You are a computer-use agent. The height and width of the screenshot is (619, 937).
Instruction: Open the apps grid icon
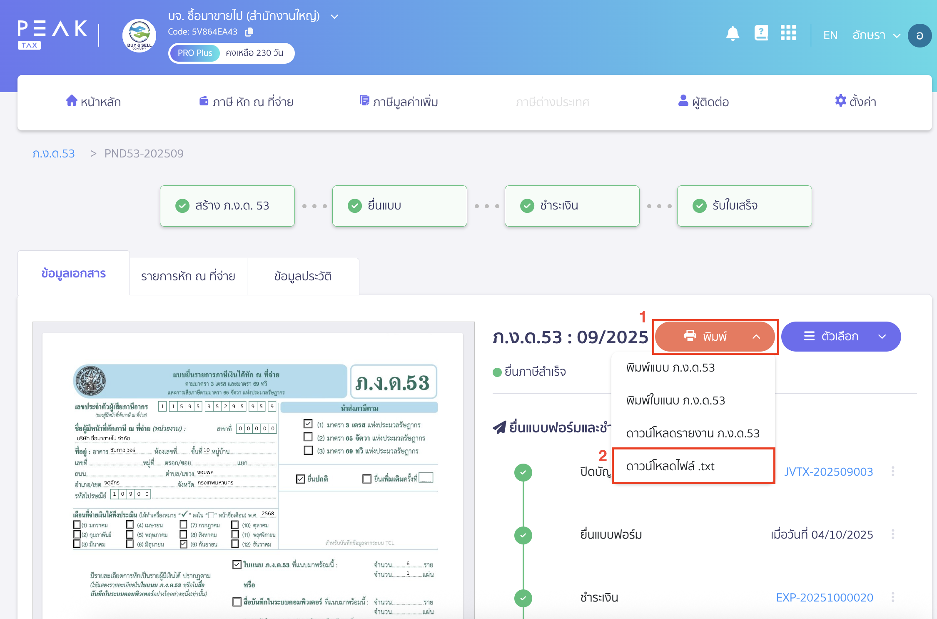tap(788, 34)
